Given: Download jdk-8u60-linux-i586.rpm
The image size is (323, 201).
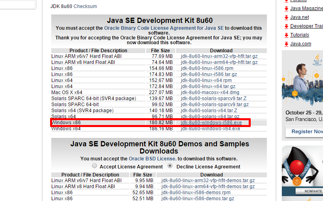Looking at the screenshot, I should pyautogui.click(x=207, y=68).
